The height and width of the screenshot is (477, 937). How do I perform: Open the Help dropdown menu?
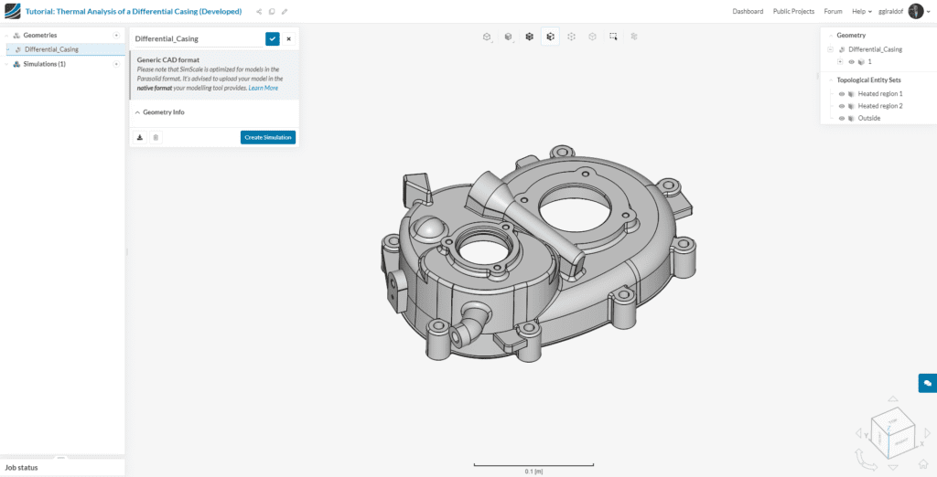tap(860, 12)
